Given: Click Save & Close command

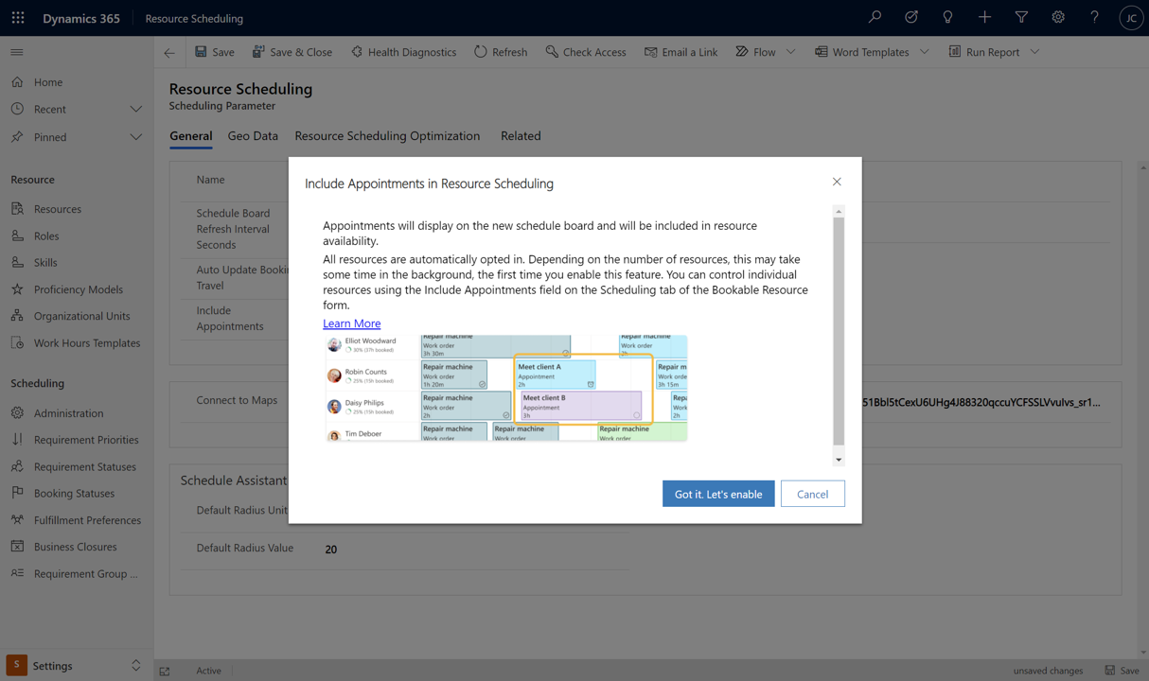Looking at the screenshot, I should pos(292,52).
